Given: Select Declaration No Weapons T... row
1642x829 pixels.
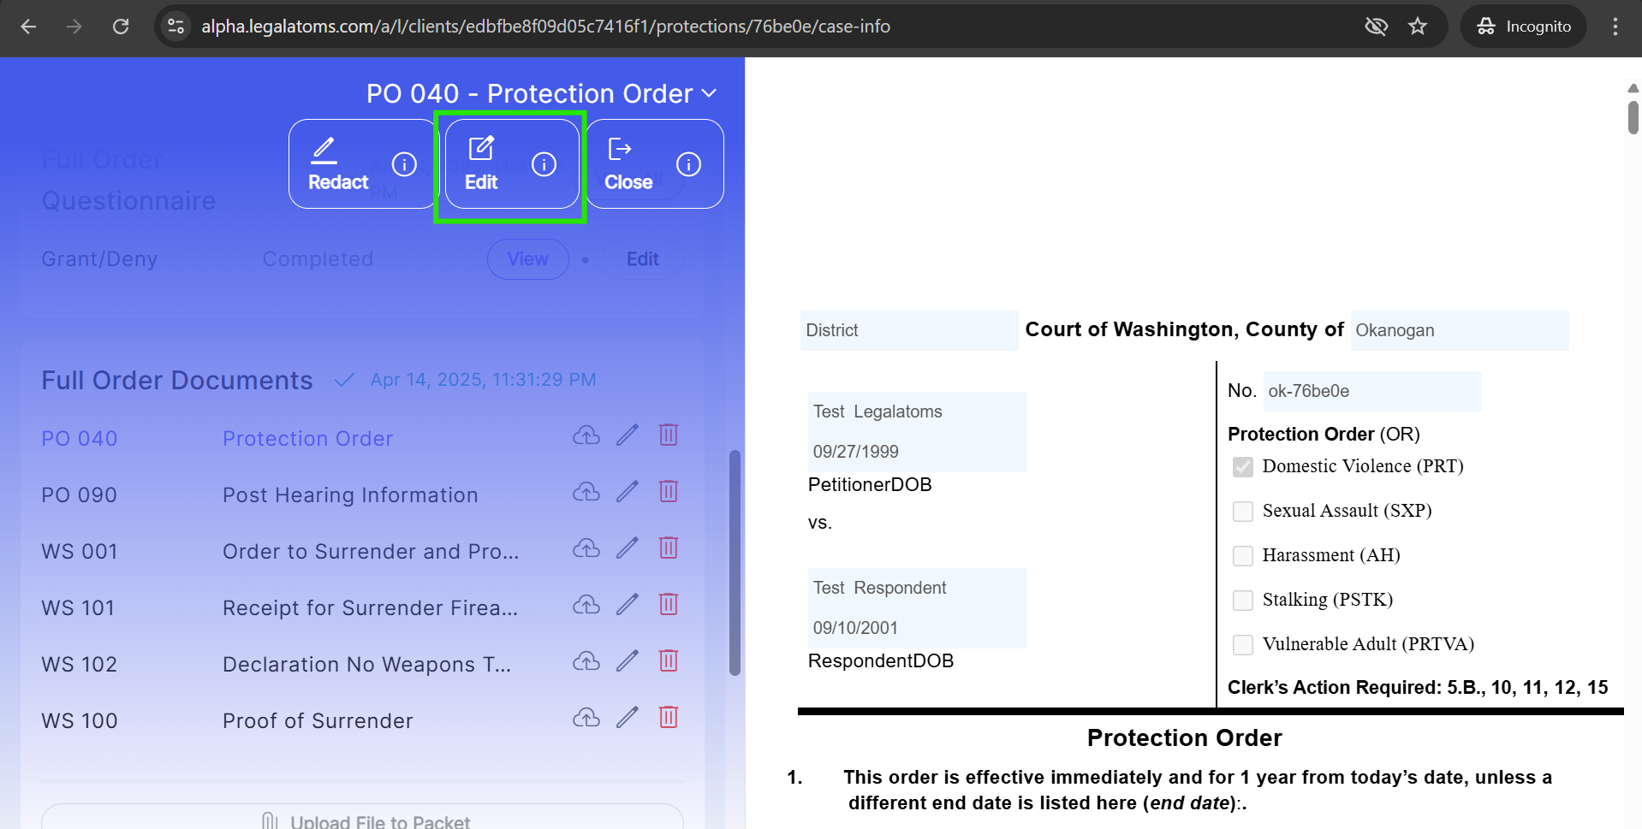Looking at the screenshot, I should tap(366, 665).
